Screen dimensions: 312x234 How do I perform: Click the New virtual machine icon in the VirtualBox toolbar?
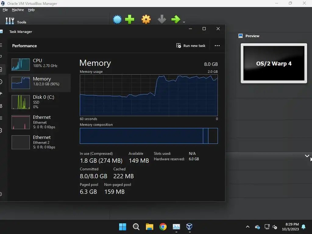[x=117, y=19]
